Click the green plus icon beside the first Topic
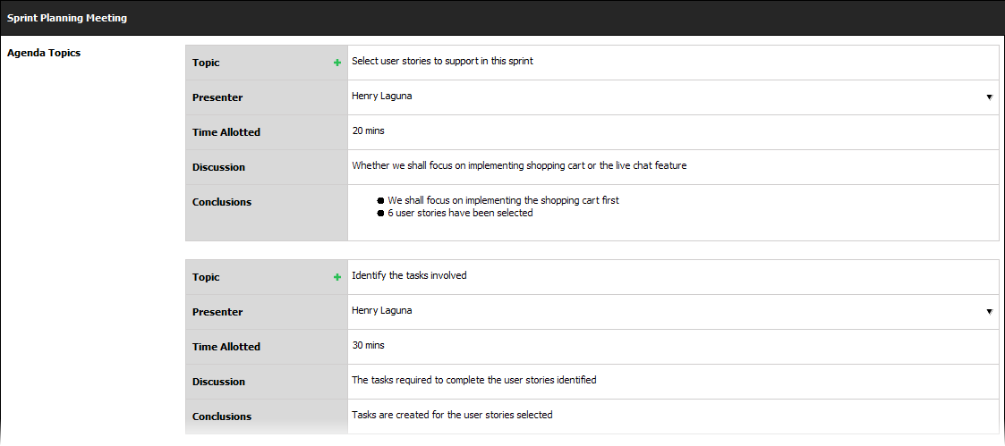Image resolution: width=1005 pixels, height=446 pixels. pyautogui.click(x=337, y=63)
